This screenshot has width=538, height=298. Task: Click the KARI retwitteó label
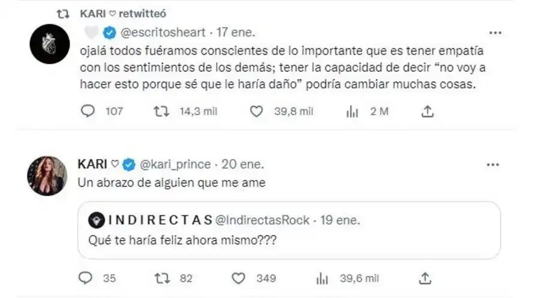pos(114,13)
